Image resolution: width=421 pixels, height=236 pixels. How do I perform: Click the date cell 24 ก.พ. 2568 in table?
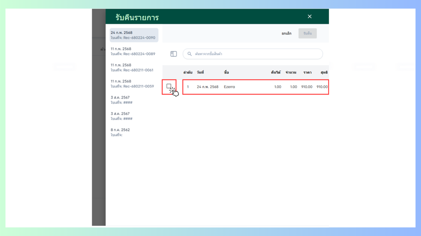coord(208,87)
